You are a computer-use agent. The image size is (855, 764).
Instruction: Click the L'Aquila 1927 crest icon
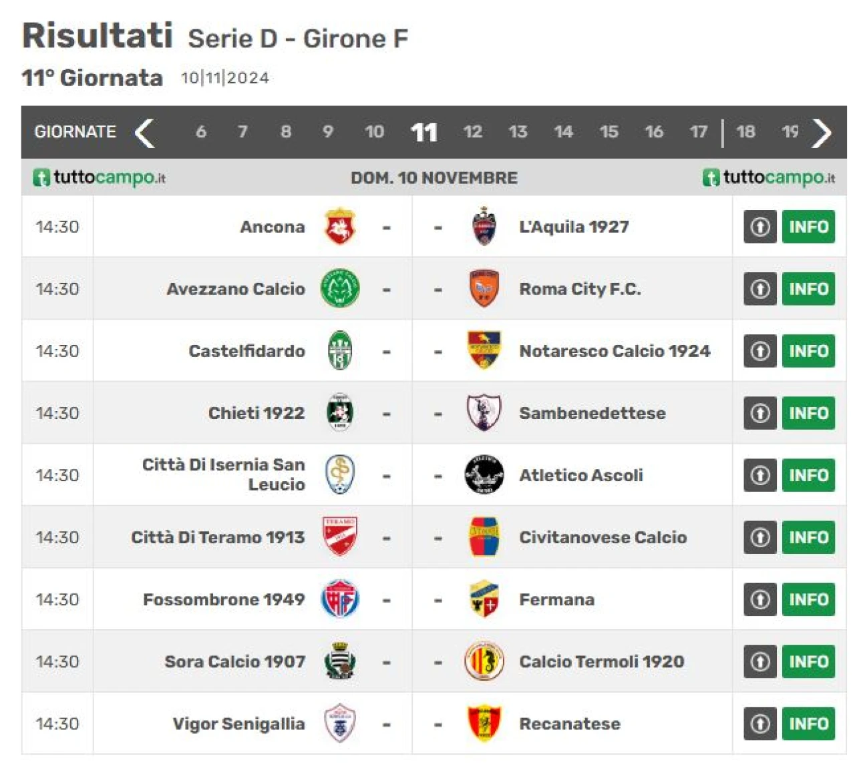484,227
